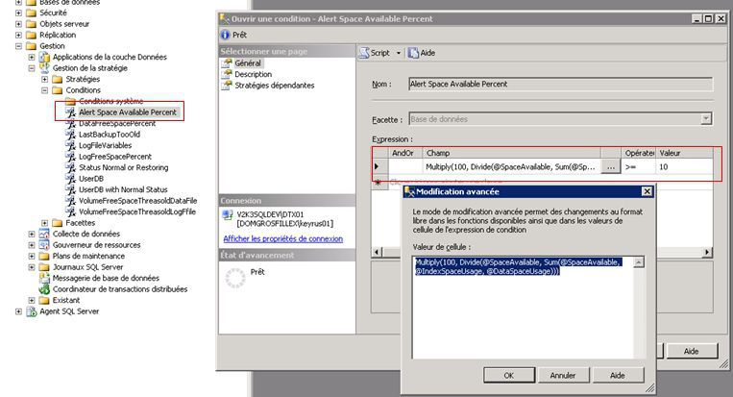The width and height of the screenshot is (733, 397).
Task: Click the connection server icon
Action: [x=228, y=214]
